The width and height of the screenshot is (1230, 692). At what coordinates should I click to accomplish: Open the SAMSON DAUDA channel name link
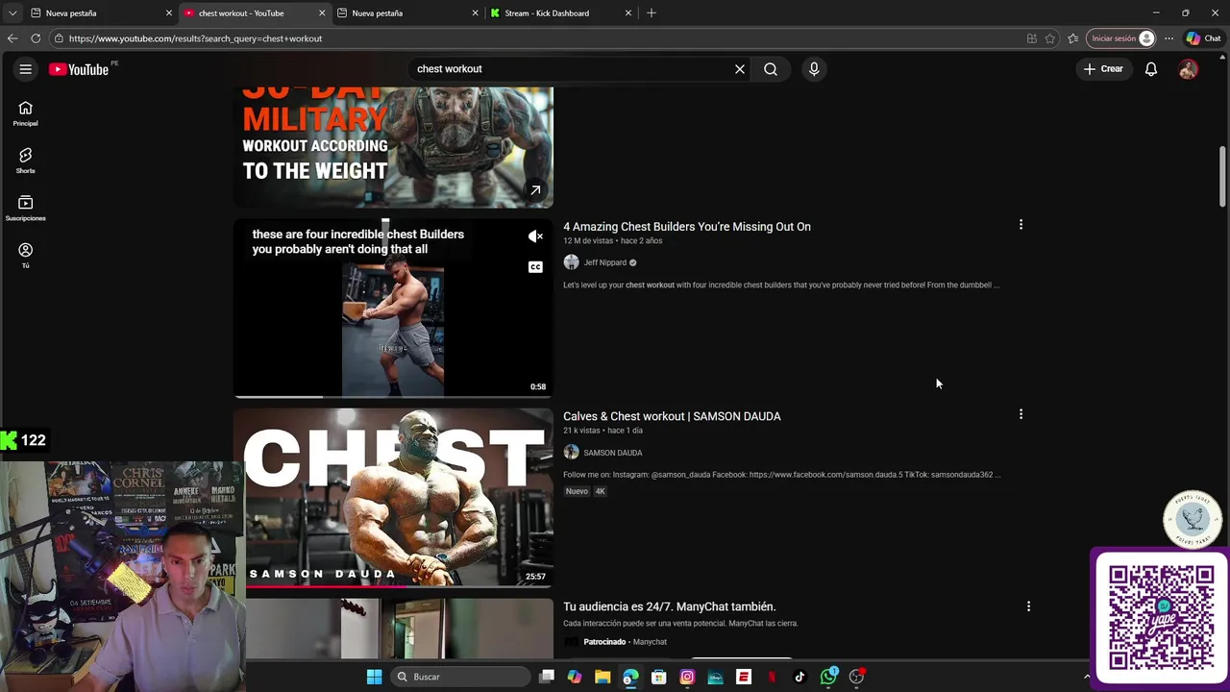coord(612,453)
